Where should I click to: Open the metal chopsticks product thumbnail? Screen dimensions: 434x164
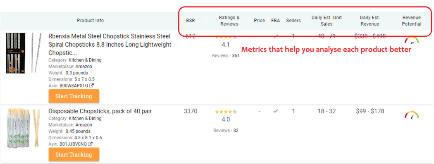click(x=24, y=53)
